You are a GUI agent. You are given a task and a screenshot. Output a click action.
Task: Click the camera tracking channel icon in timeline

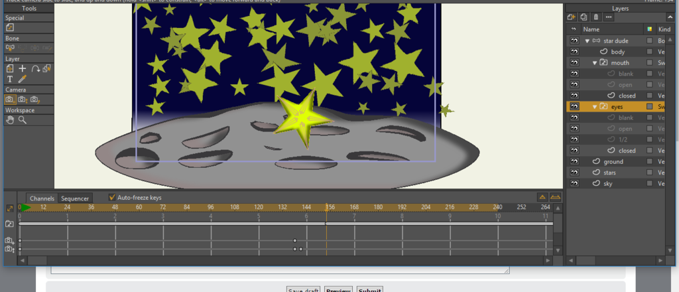pos(9,241)
